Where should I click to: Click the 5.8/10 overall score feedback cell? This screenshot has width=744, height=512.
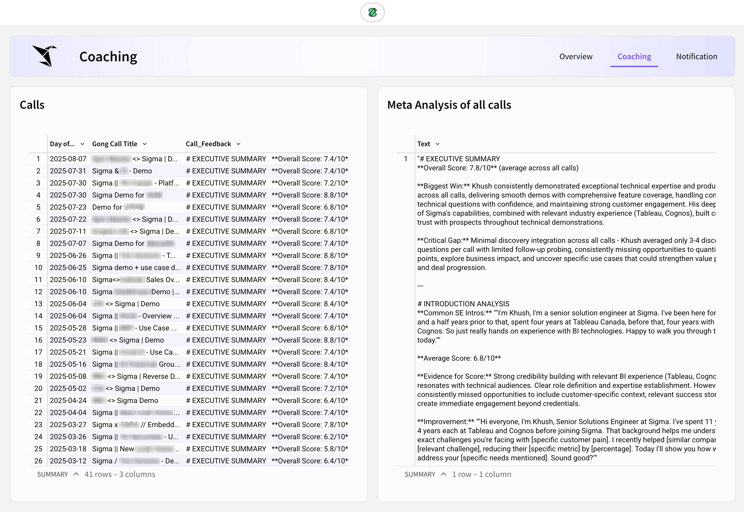[309, 449]
